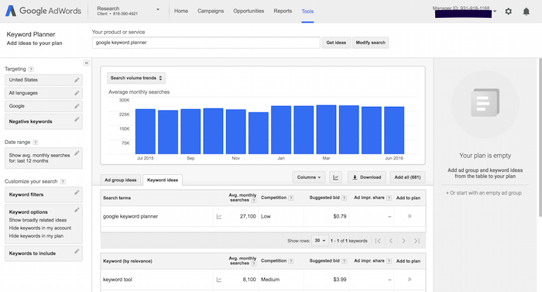The image size is (542, 292).
Task: Change Show rows 30 dropdown
Action: pos(320,240)
